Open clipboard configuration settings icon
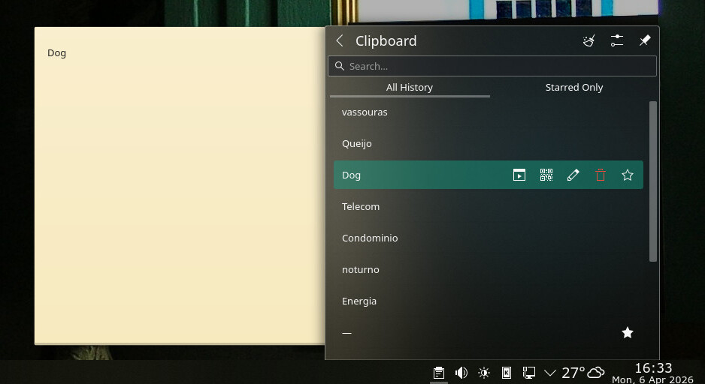Image resolution: width=705 pixels, height=384 pixels. (x=616, y=41)
